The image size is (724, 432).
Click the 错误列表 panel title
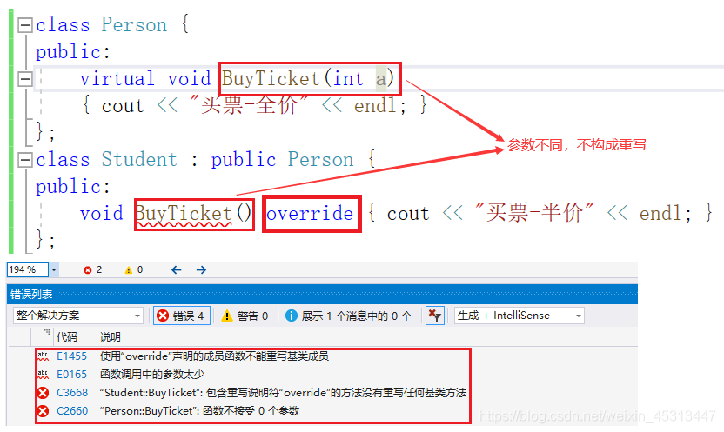31,294
